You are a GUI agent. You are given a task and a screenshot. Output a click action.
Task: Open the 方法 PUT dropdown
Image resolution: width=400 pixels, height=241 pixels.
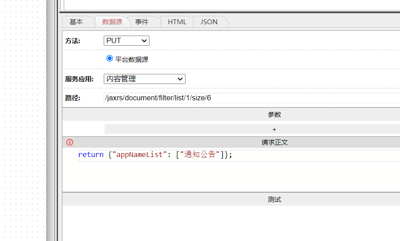(127, 40)
